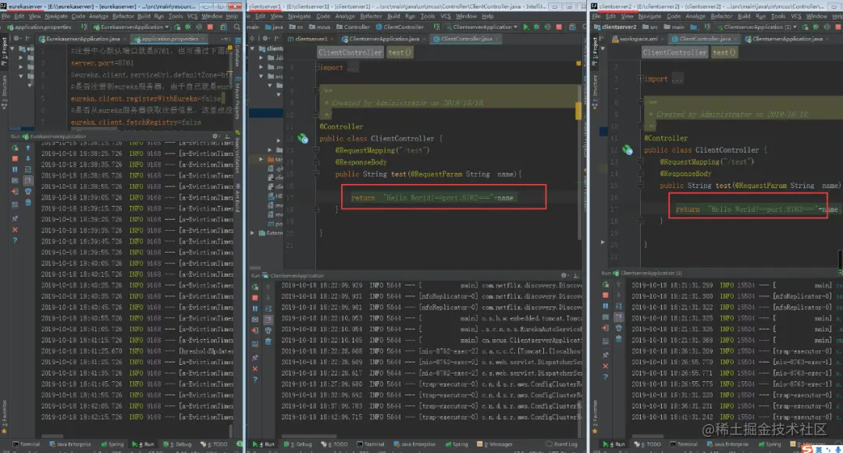Click the red close X in the eurekaserver Run panel
The width and height of the screenshot is (843, 453).
[x=15, y=230]
